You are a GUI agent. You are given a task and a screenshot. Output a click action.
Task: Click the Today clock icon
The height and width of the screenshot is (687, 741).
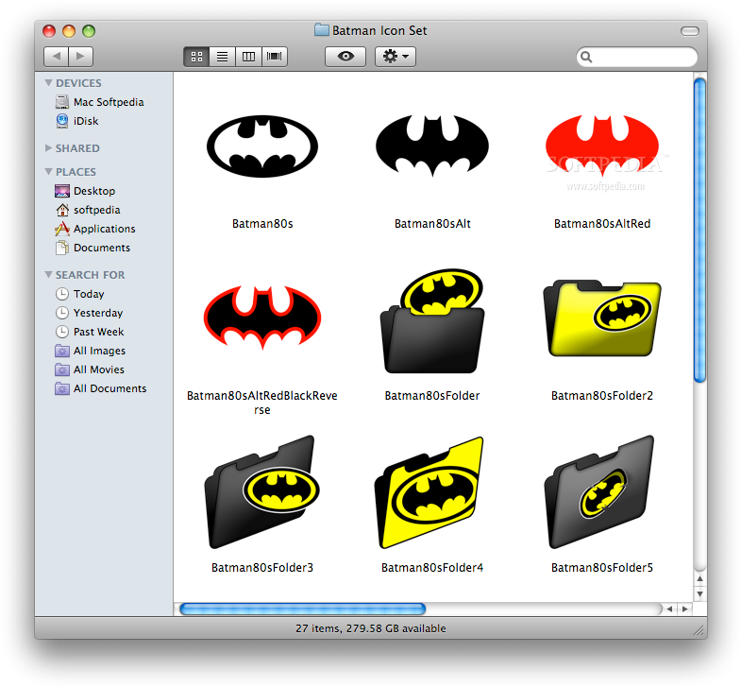pos(62,294)
